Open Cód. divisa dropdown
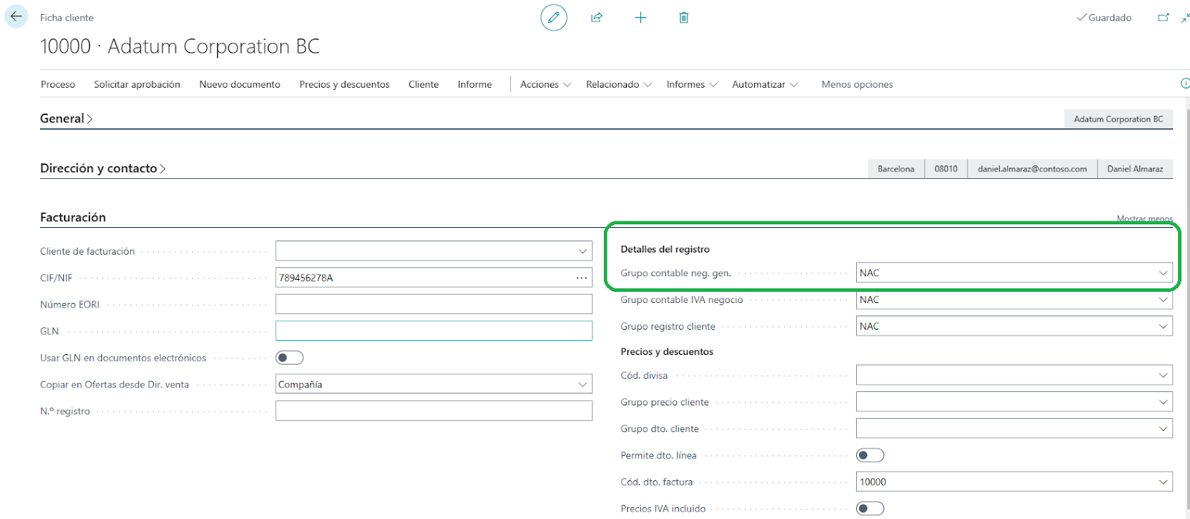This screenshot has height=519, width=1190. point(1163,376)
